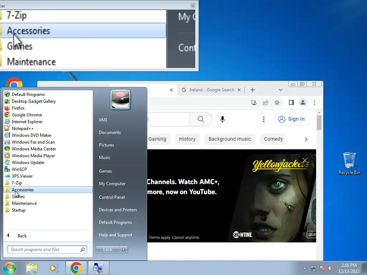
Task: Open Control Panel
Action: click(x=112, y=197)
